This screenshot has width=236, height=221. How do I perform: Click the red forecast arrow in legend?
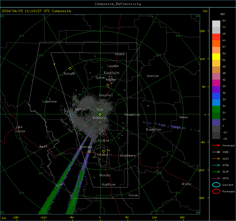coord(216,145)
